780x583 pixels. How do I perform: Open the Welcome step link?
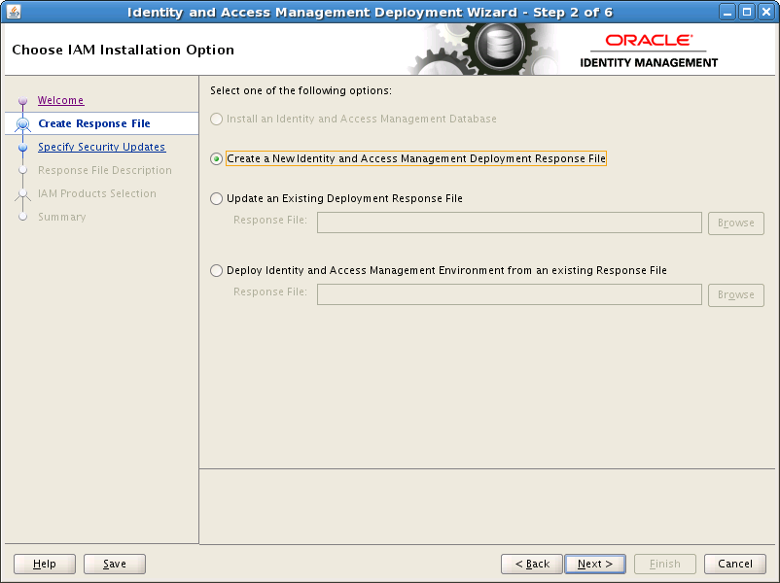tap(60, 100)
